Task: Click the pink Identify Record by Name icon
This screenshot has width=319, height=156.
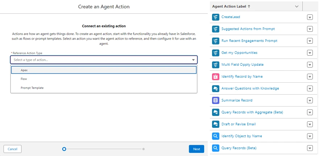Action: (215, 77)
